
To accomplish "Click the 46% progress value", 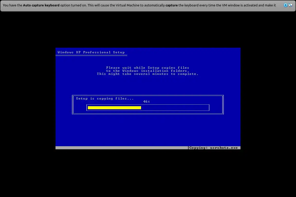I will click(x=146, y=102).
